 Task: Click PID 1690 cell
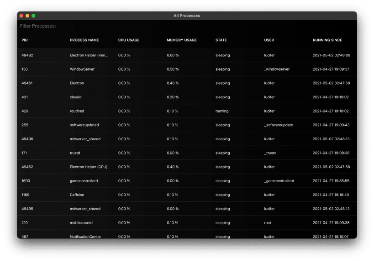coord(26,181)
